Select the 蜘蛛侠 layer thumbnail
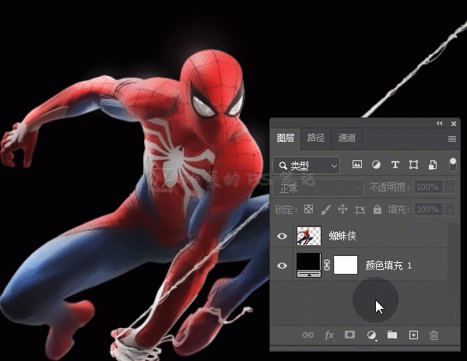Screen dimensions: 467x361 point(309,236)
